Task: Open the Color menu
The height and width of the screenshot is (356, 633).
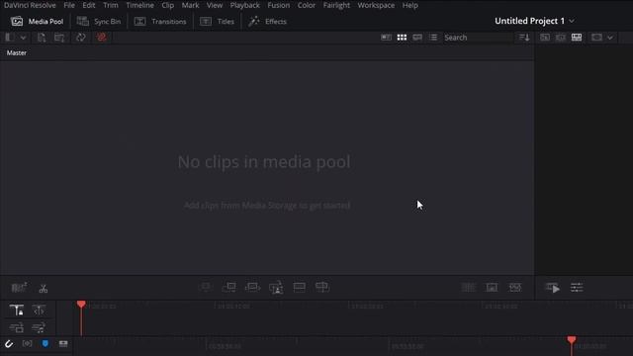Action: (306, 5)
